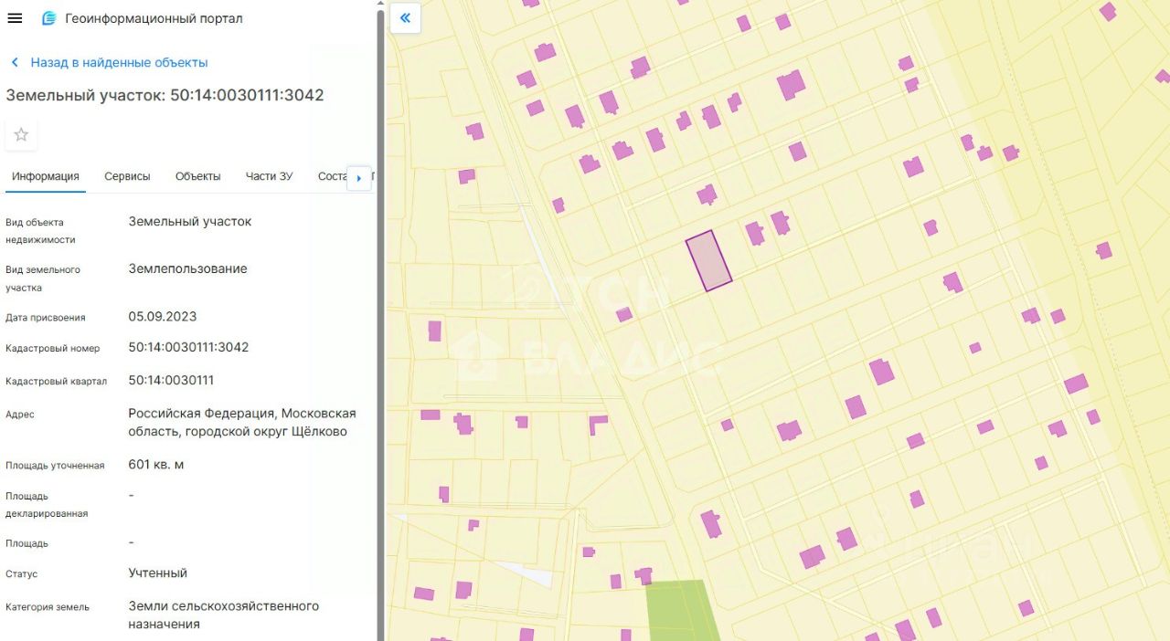
Task: Add the parcel to favorites via star
Action: (21, 135)
